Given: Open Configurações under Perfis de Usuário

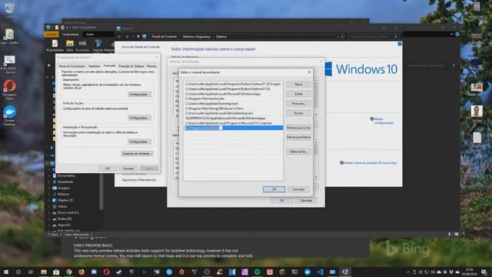Looking at the screenshot, I should (x=138, y=118).
